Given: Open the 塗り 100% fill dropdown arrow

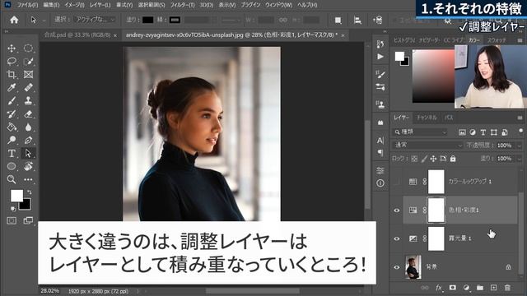Looking at the screenshot, I should tap(520, 159).
